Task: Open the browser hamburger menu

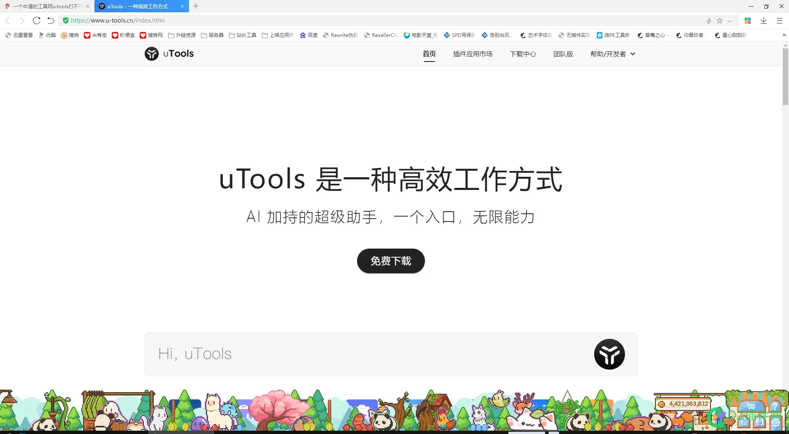Action: (x=779, y=21)
